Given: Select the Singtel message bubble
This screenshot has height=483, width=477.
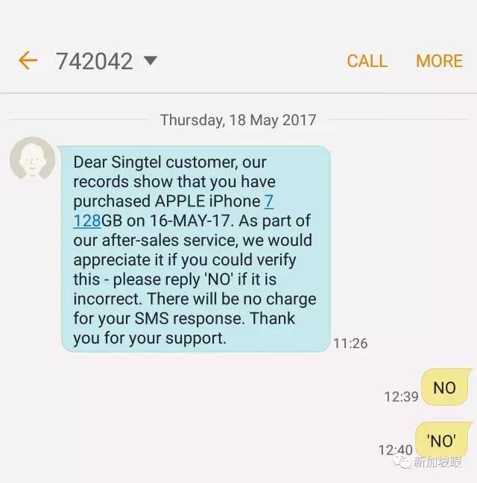Looking at the screenshot, I should pyautogui.click(x=196, y=249).
